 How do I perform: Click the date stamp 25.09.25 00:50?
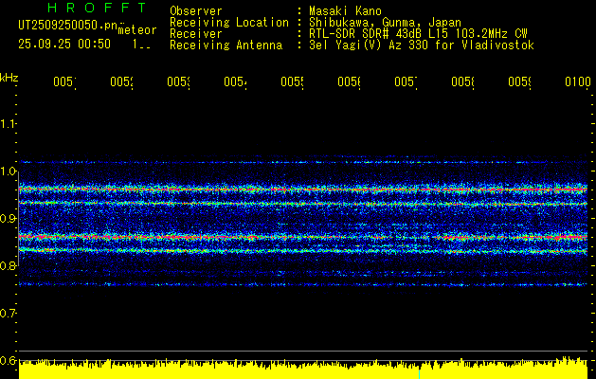[x=64, y=45]
